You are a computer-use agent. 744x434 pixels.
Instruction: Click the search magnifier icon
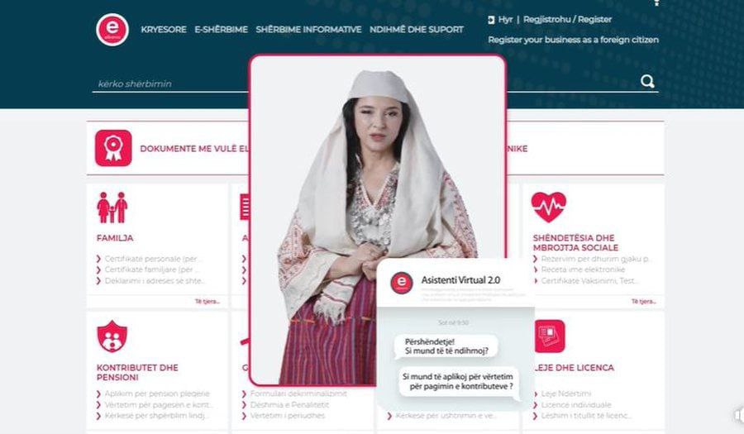click(x=647, y=82)
